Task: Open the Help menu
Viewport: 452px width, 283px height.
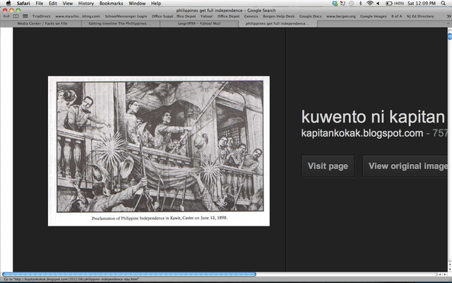Action: (156, 4)
